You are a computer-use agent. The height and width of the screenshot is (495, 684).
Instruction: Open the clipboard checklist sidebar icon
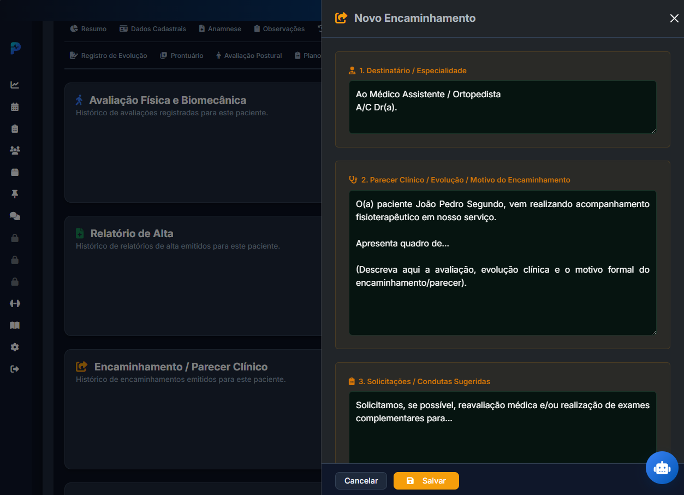15,128
